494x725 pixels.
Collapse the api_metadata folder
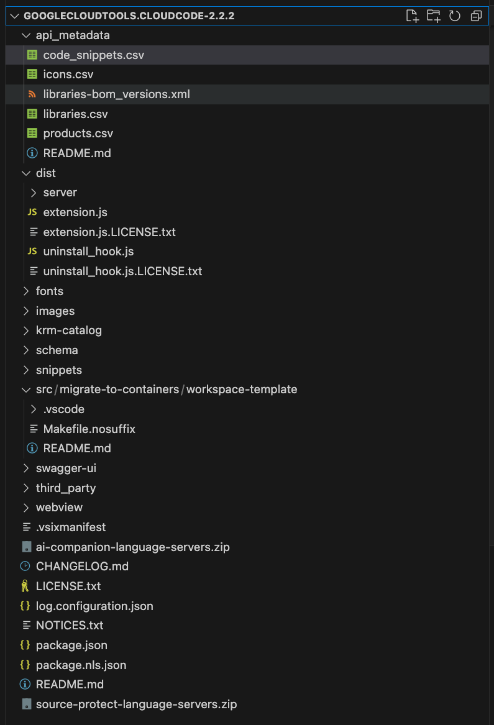click(x=26, y=35)
